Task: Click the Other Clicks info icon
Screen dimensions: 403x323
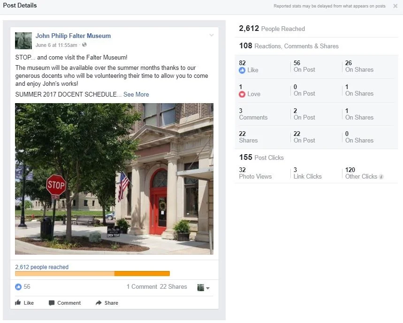Action: click(x=381, y=177)
